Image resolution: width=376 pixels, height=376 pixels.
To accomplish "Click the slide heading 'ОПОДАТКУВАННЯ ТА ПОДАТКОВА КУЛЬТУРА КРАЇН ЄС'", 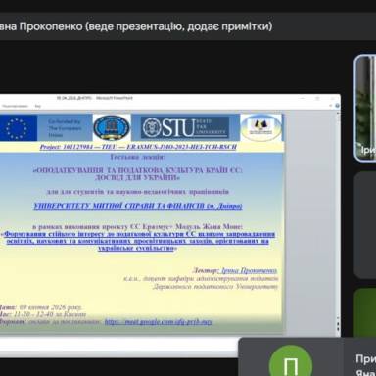I will pyautogui.click(x=138, y=174).
